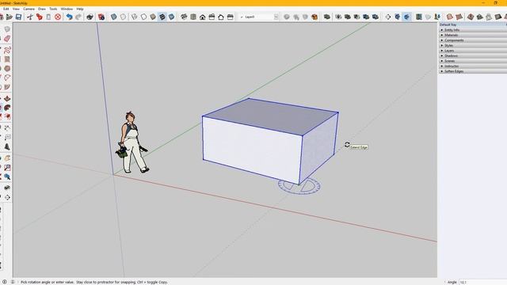
Task: Select the Split solid tool
Action: point(375,17)
